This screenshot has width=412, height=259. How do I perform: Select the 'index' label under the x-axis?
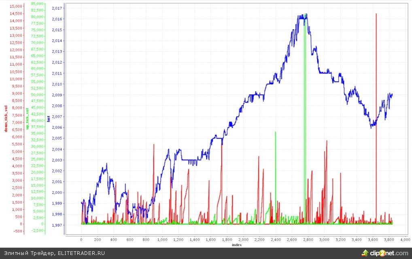[236, 245]
